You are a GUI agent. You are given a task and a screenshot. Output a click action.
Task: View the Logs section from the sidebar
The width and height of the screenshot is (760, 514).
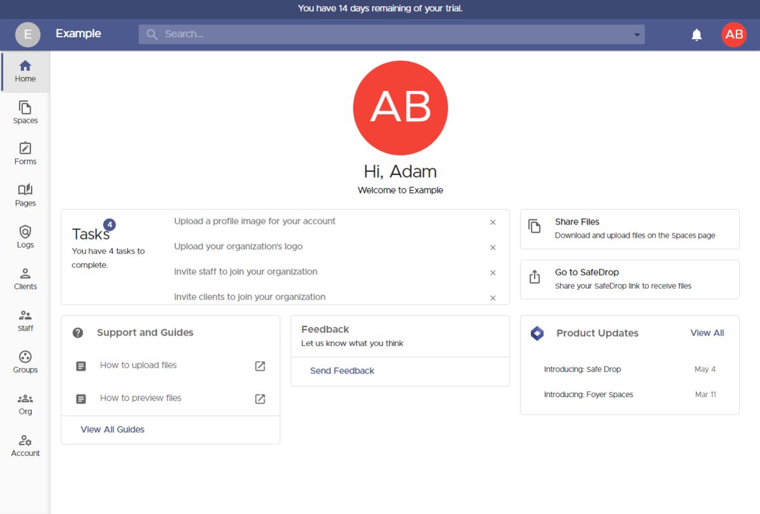coord(25,236)
